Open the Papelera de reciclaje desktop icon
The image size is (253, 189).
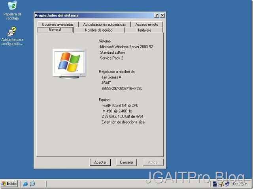(12, 10)
